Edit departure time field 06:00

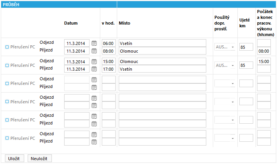coord(108,43)
